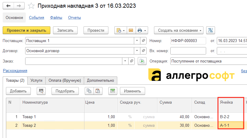This screenshot has width=247, height=138.
Task: Go back with the left arrow button
Action: 8,6
